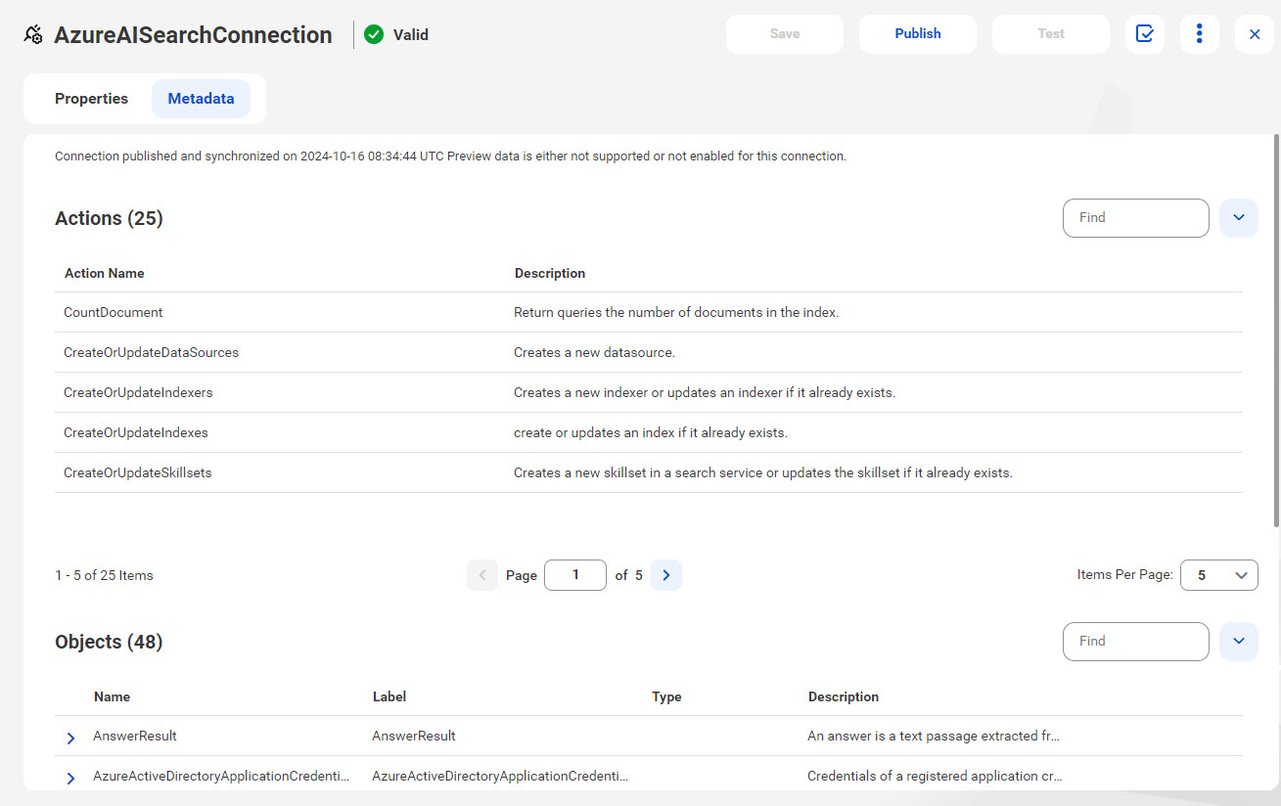The image size is (1281, 806).
Task: Click 'Credentials of a registered application' description
Action: (935, 776)
